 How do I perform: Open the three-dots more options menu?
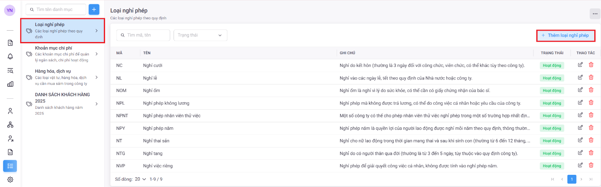tap(595, 14)
